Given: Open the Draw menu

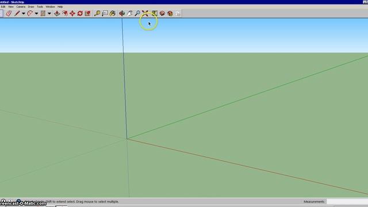Looking at the screenshot, I should point(31,7).
